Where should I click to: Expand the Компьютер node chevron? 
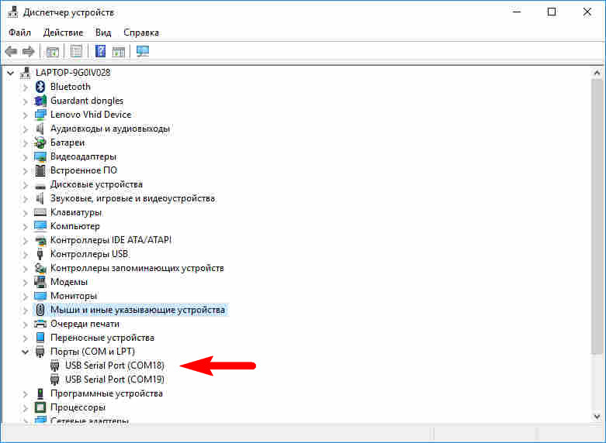(25, 226)
